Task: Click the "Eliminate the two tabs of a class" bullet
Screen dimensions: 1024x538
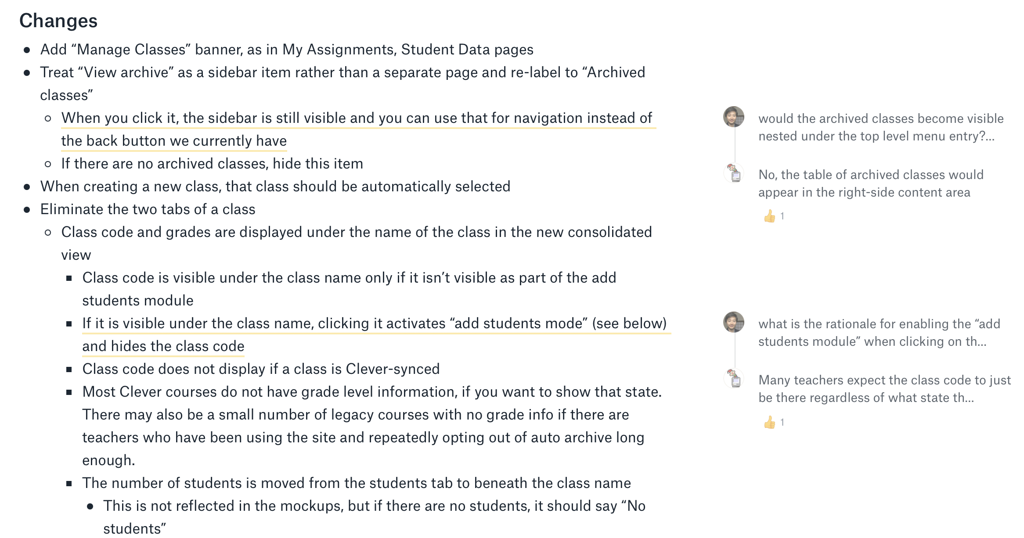Action: tap(148, 209)
